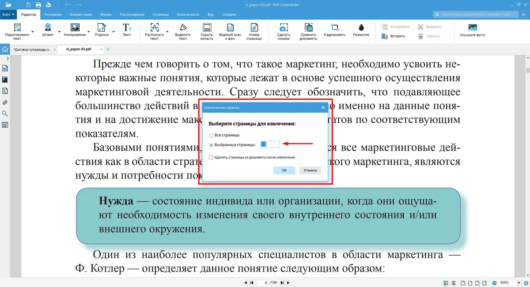Open the Водяной знак и фон tool

(x=230, y=27)
